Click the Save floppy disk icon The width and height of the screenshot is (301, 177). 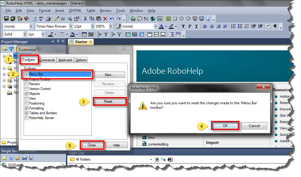tap(6, 18)
